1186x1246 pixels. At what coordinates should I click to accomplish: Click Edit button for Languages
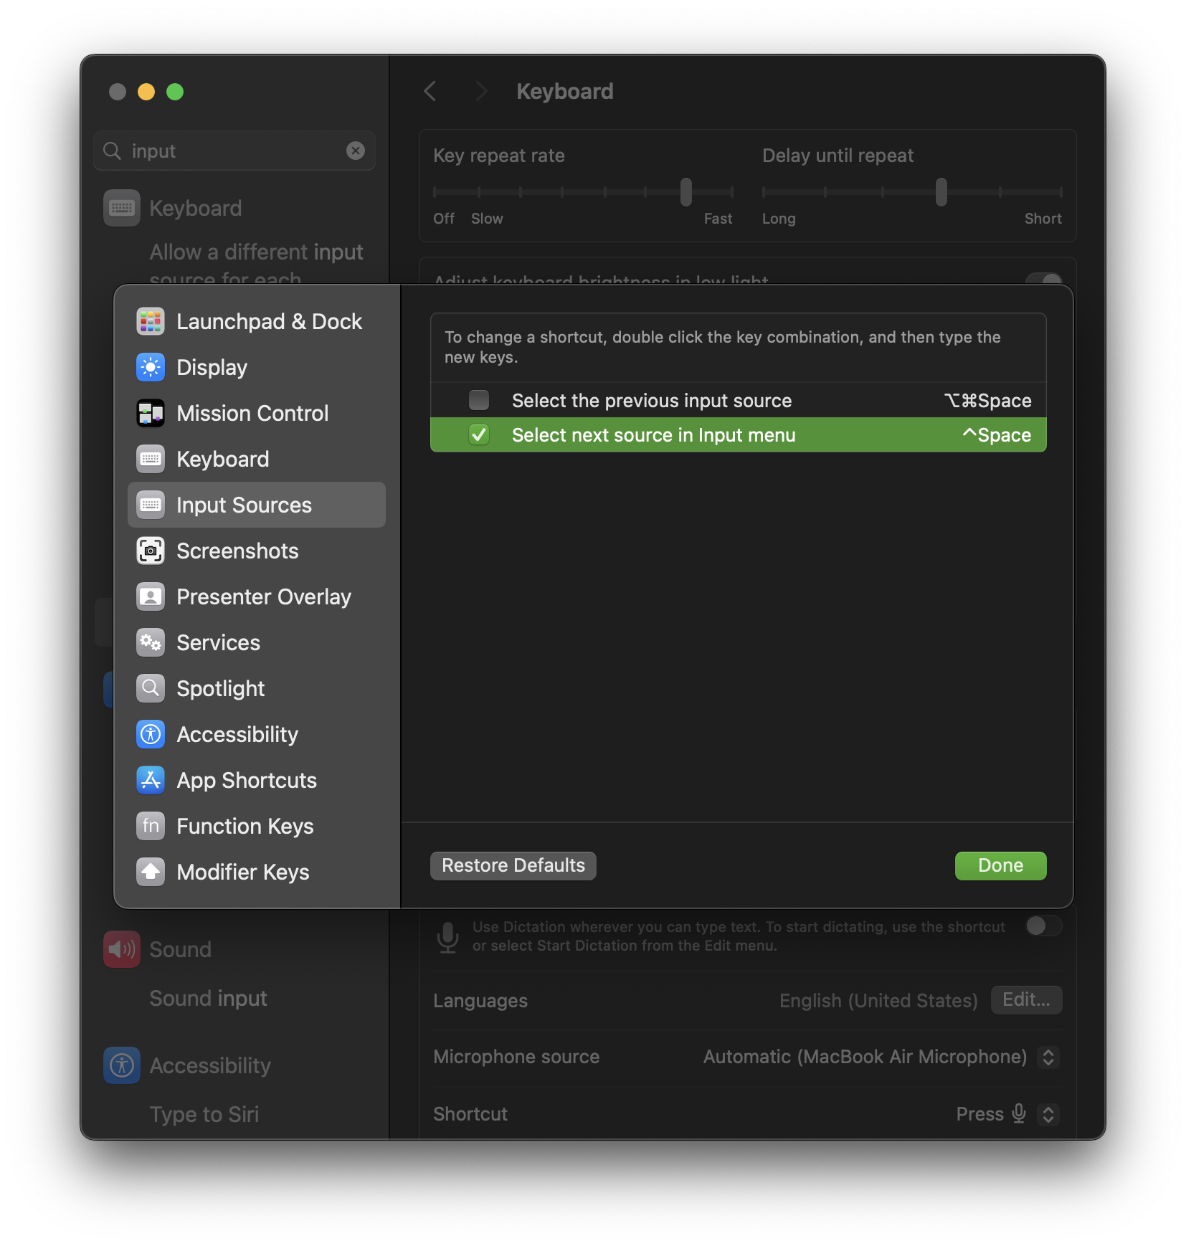(x=1026, y=999)
